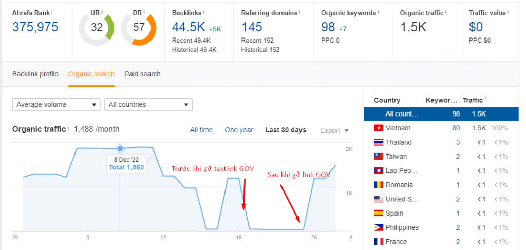
Task: Click France keyword count 2
Action: (458, 242)
